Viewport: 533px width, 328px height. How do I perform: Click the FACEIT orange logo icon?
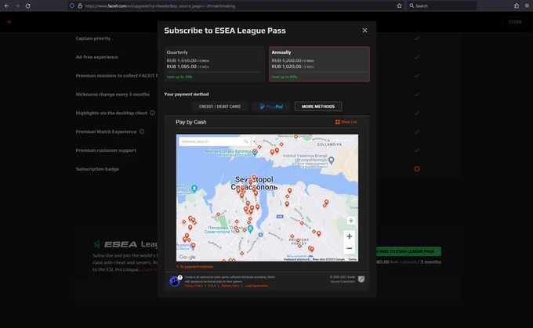[9, 22]
